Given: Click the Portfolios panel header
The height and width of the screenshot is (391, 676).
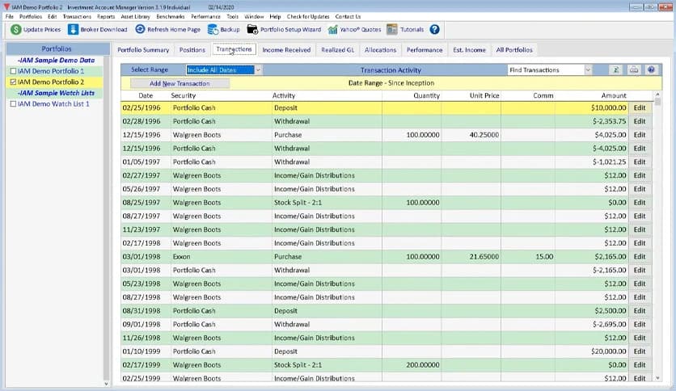Looking at the screenshot, I should pos(57,48).
